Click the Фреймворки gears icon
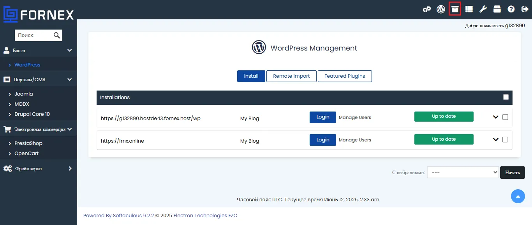 click(x=7, y=169)
